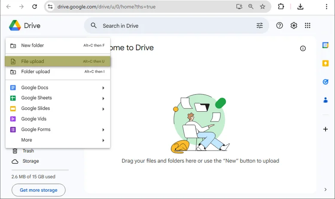Click '2.6 MB of 15 GB used' text
The width and height of the screenshot is (335, 199).
[x=33, y=177]
